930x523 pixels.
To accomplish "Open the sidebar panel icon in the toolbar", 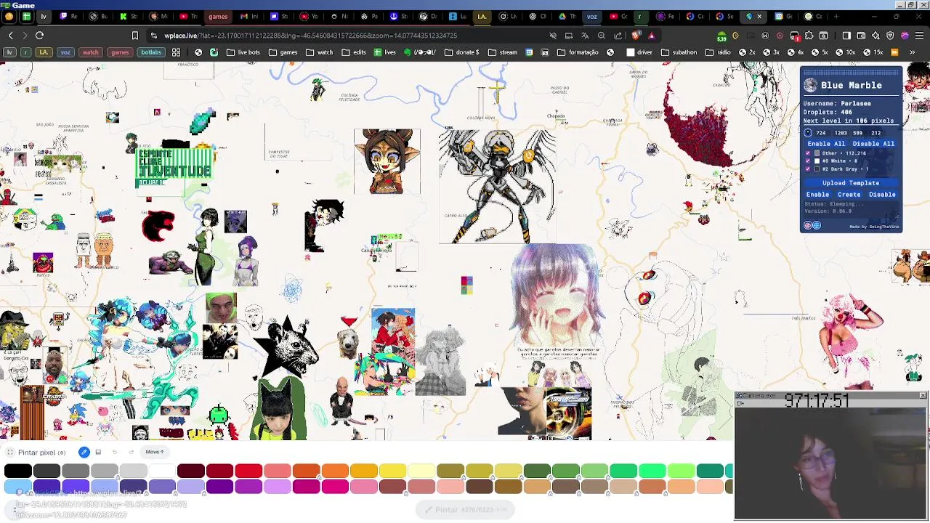I will [846, 35].
